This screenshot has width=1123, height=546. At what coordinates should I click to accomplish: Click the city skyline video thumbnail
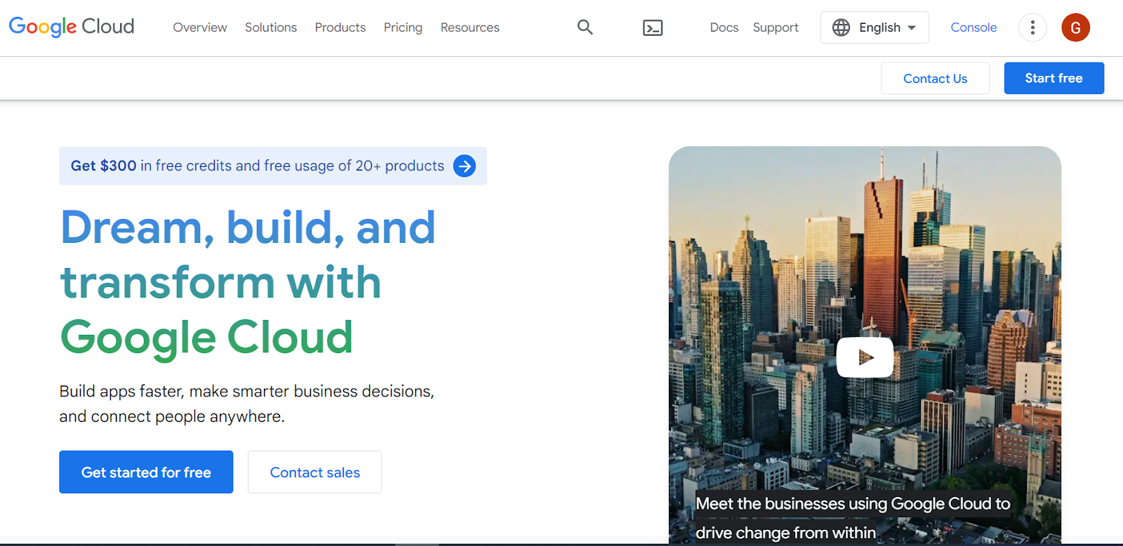point(865,344)
